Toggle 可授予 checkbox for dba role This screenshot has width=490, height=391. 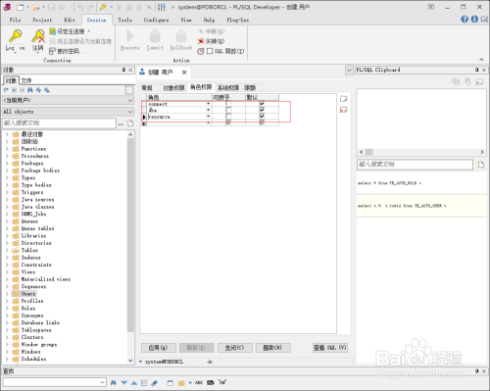click(228, 110)
